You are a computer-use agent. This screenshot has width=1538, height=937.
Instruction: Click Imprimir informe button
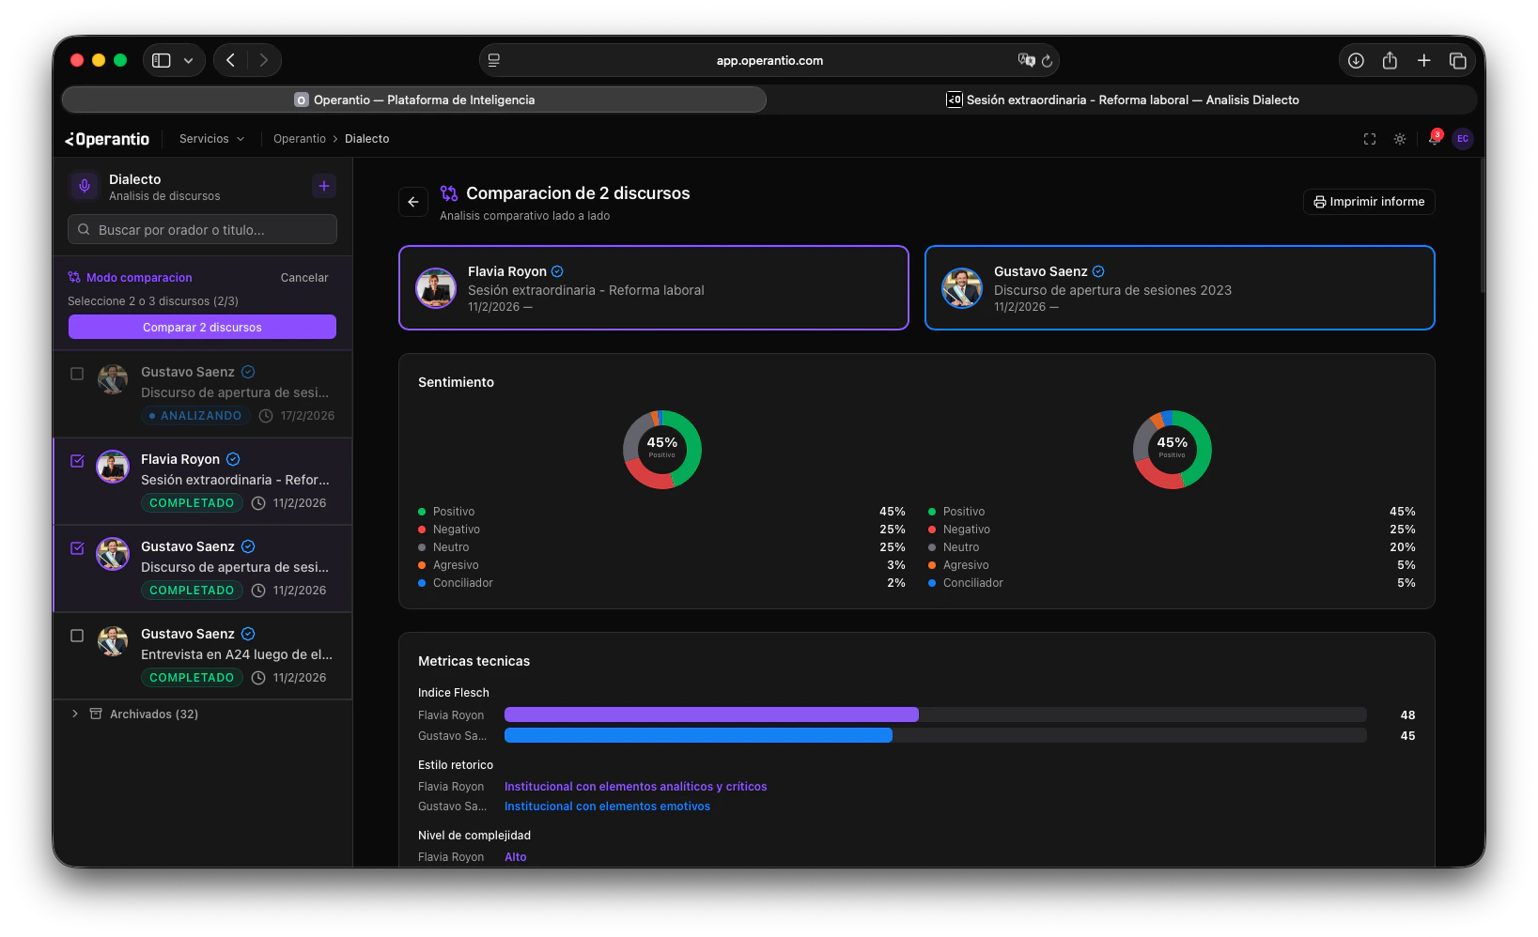tap(1369, 202)
